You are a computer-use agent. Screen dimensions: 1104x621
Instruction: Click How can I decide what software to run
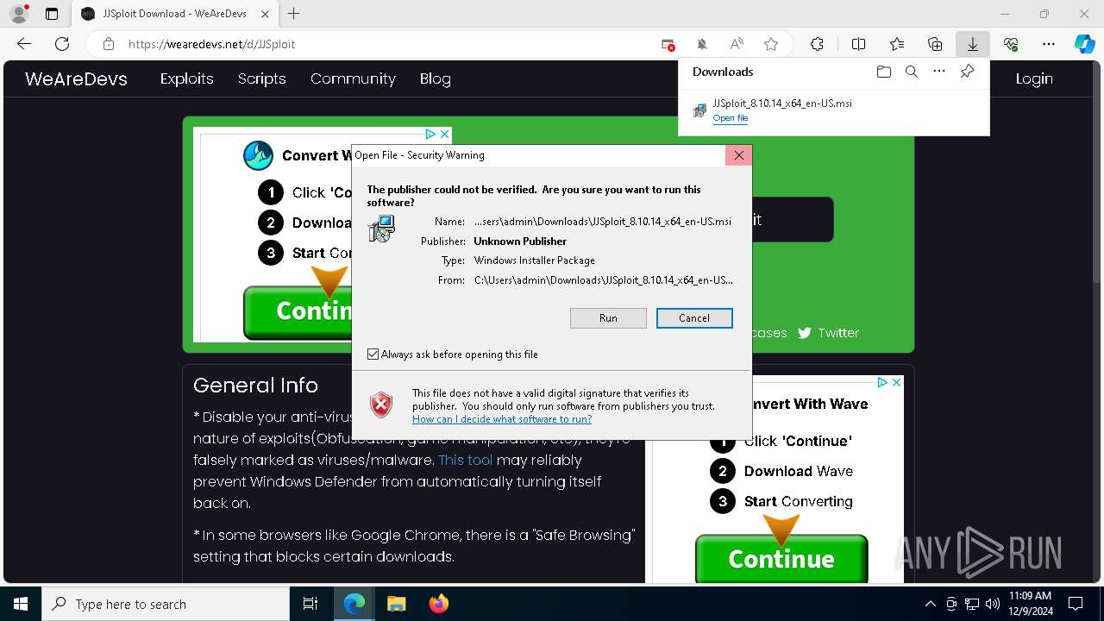502,419
